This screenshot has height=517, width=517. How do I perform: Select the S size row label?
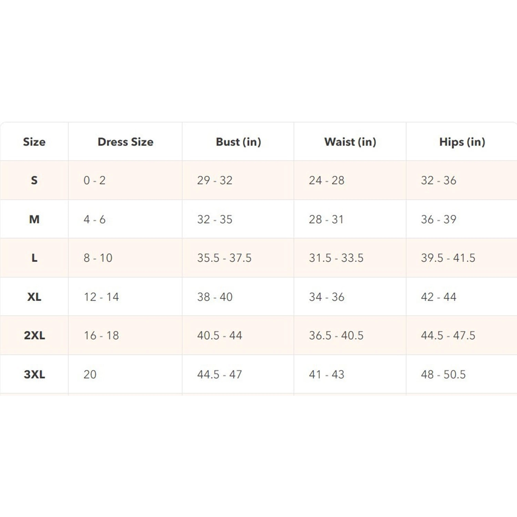click(x=34, y=180)
